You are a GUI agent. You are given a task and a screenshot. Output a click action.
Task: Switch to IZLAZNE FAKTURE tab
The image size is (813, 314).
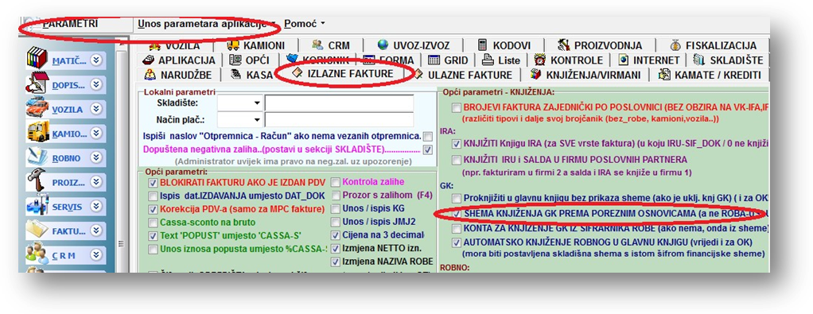[x=343, y=74]
